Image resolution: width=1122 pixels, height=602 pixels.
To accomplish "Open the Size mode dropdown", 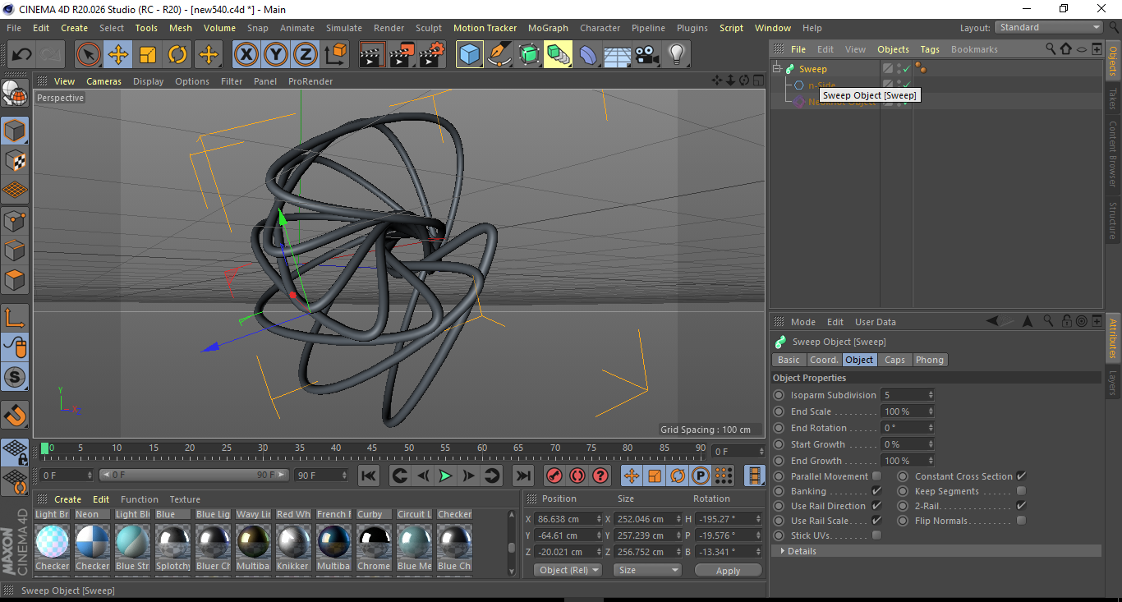I will (649, 570).
